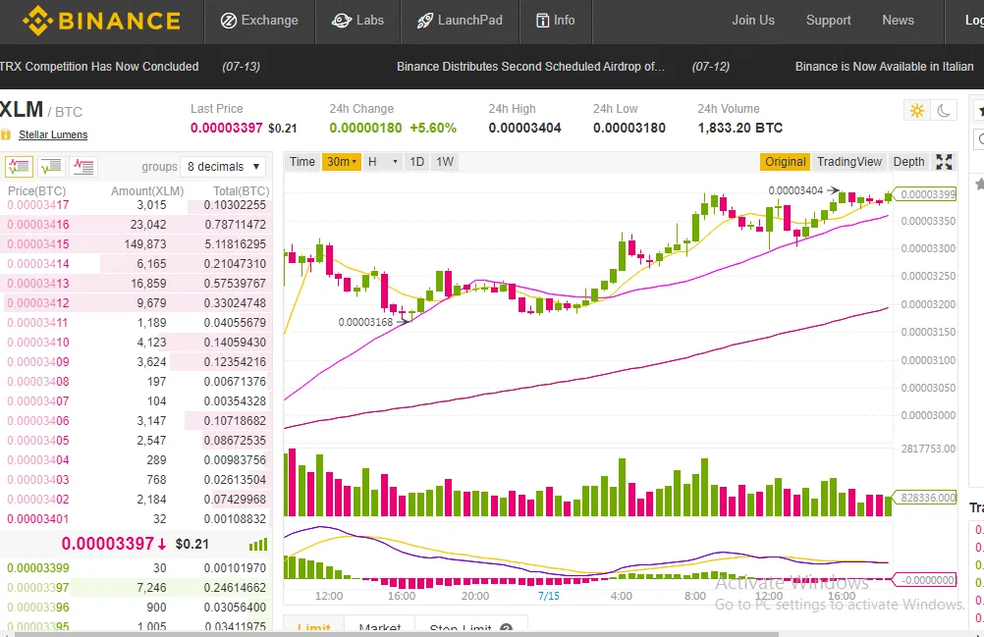
Task: Open the Labs menu item
Action: (357, 21)
